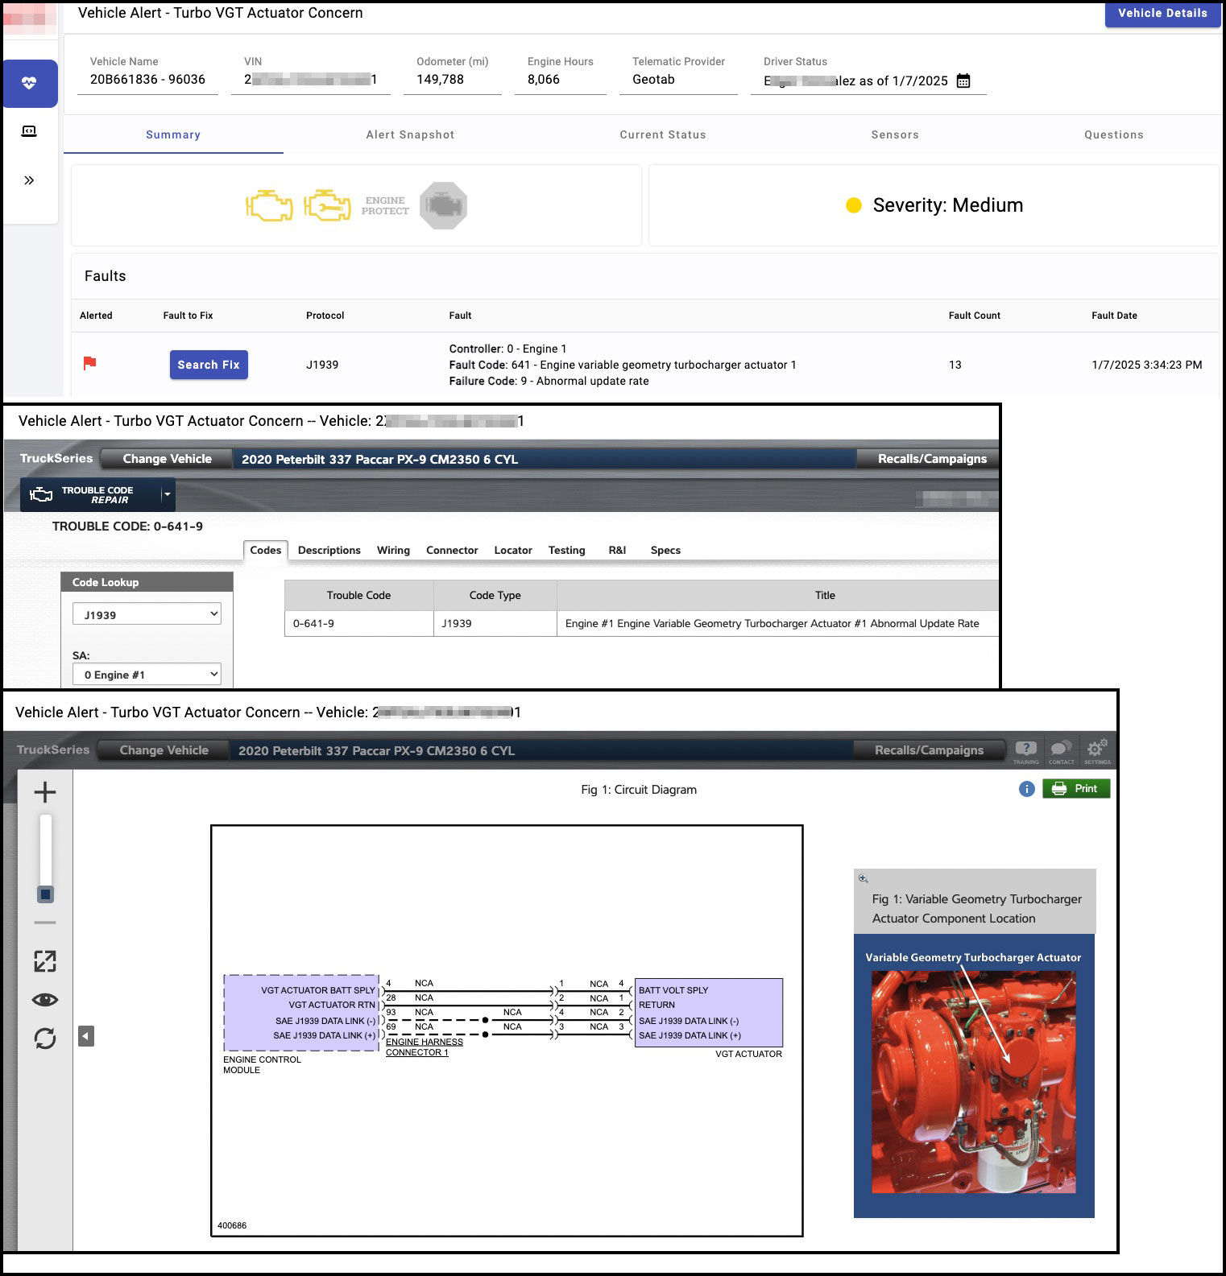Click the Vehicle Name field 20B661836 - 96036
Image resolution: width=1226 pixels, height=1276 pixels.
(147, 79)
